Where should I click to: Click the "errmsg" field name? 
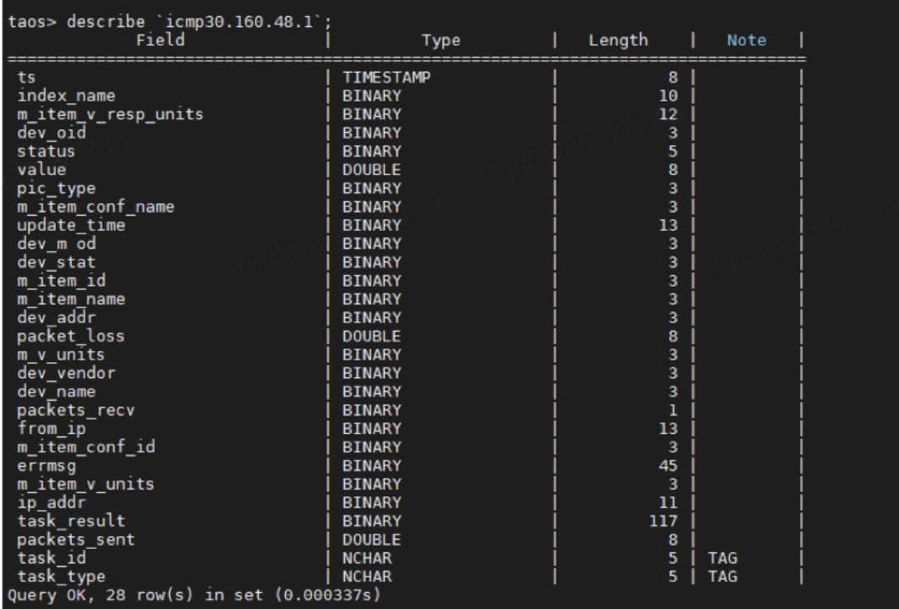point(47,466)
